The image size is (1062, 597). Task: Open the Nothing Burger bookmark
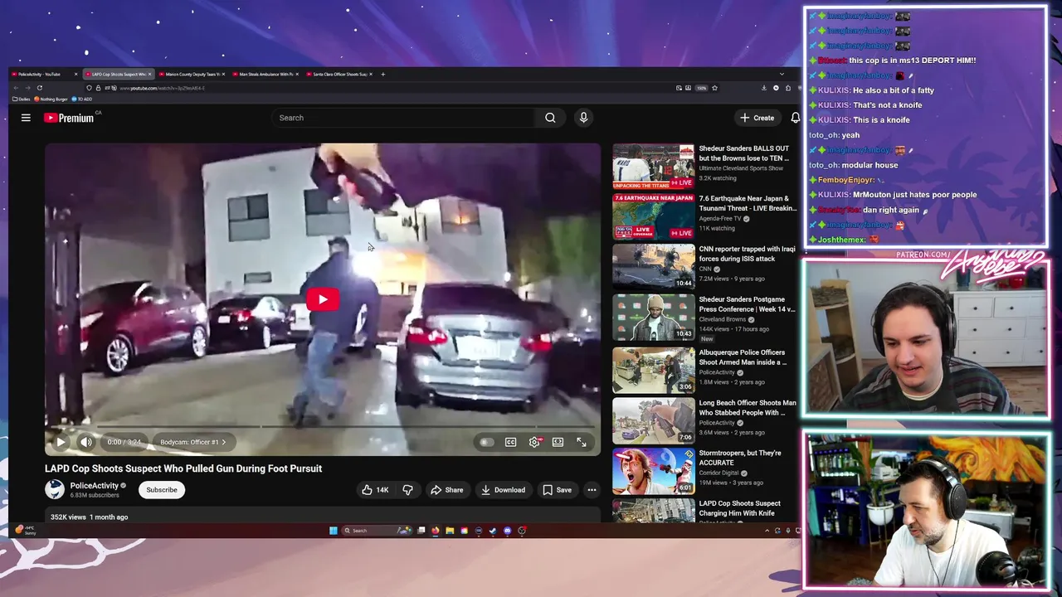[x=51, y=99]
